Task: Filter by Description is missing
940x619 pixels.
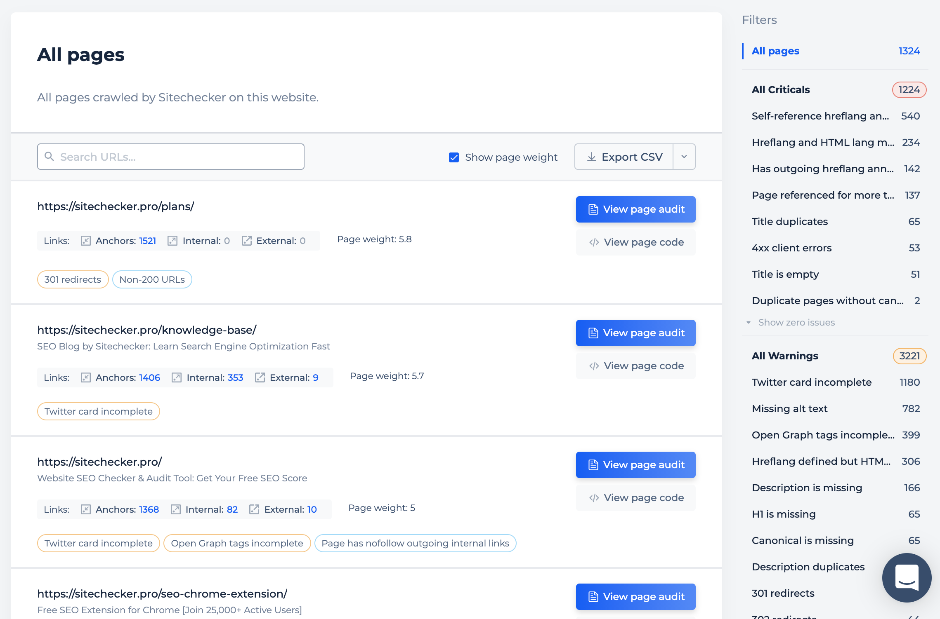Action: [835, 488]
